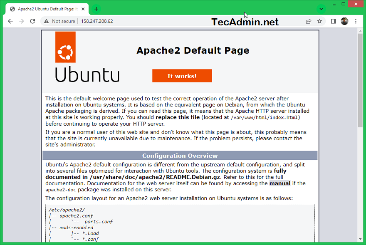The height and width of the screenshot is (245, 366).
Task: Open the browser side panel icon
Action: click(x=333, y=21)
